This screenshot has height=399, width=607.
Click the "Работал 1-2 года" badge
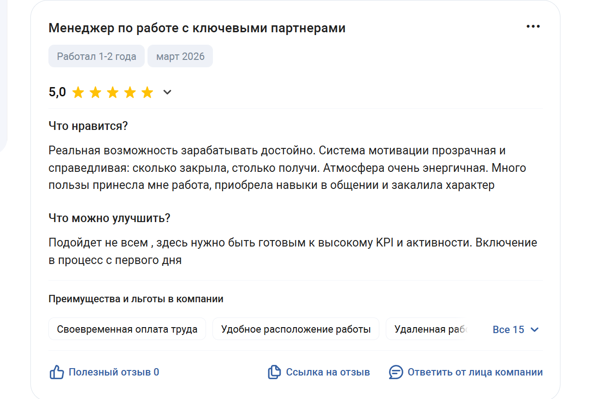point(96,56)
